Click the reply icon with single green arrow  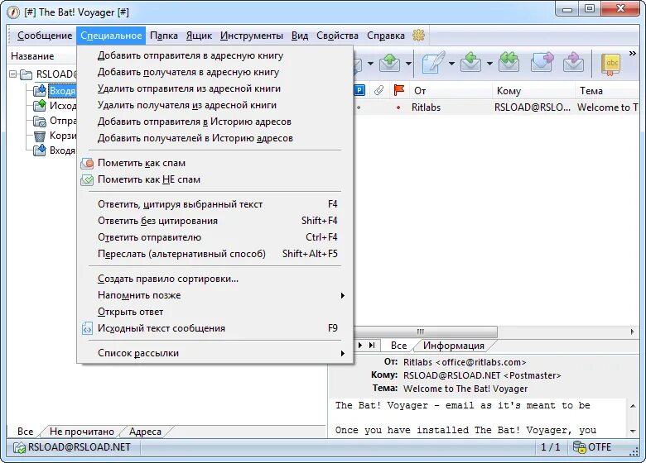point(471,62)
